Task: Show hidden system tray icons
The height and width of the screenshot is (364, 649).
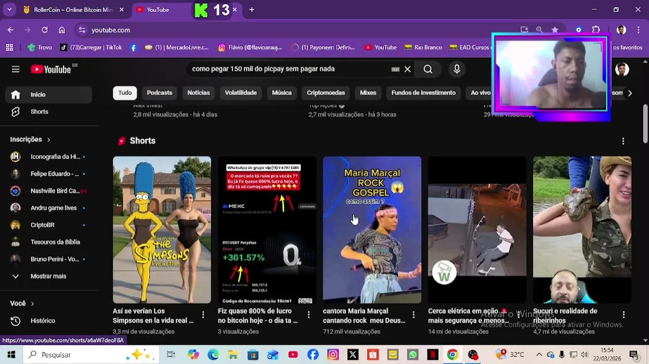Action: pos(539,354)
